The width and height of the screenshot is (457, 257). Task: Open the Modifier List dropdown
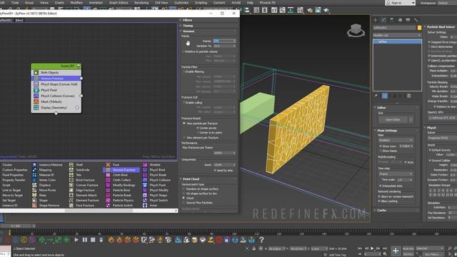tap(397, 35)
